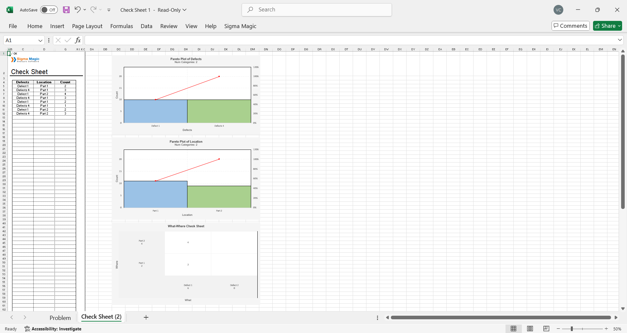Add a new sheet with plus icon
This screenshot has height=333, width=627.
pos(146,317)
